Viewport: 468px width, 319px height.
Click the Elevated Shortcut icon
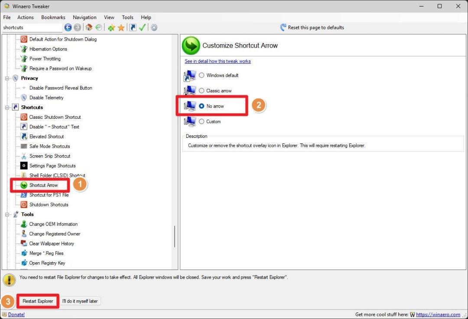pyautogui.click(x=24, y=137)
